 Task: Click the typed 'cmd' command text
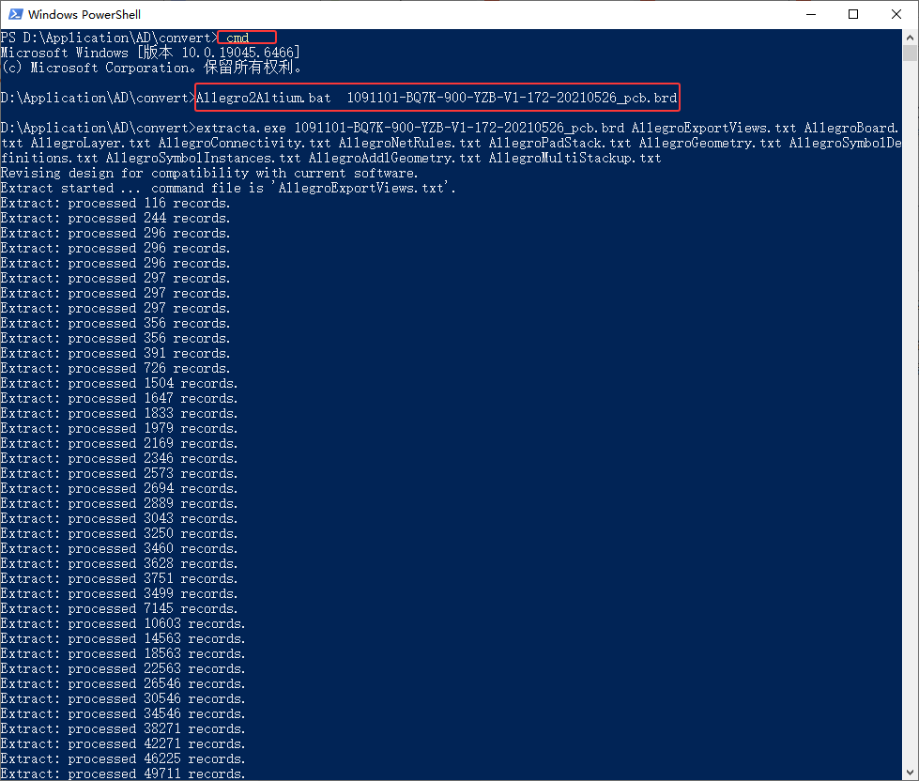tap(237, 38)
